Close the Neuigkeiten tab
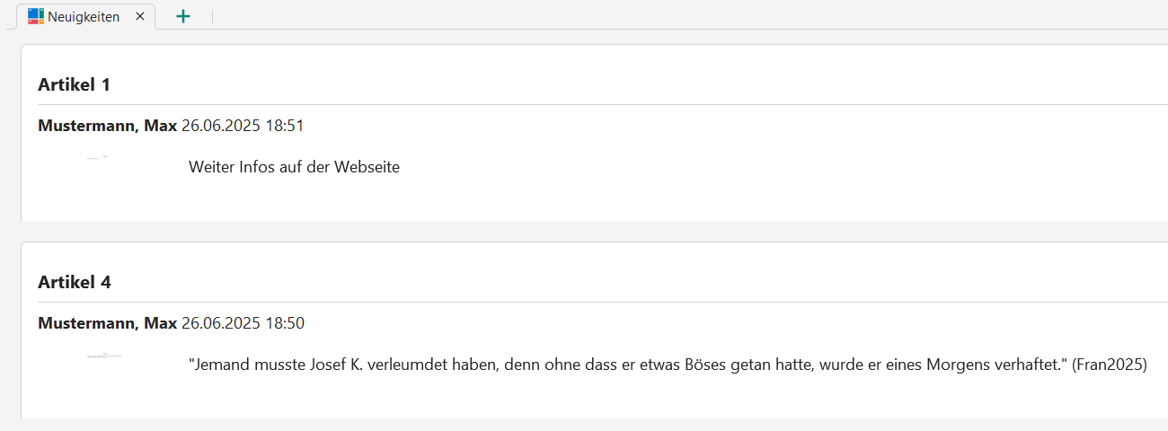Viewport: 1168px width, 431px height. [x=139, y=16]
